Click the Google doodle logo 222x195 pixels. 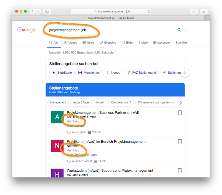point(27,30)
